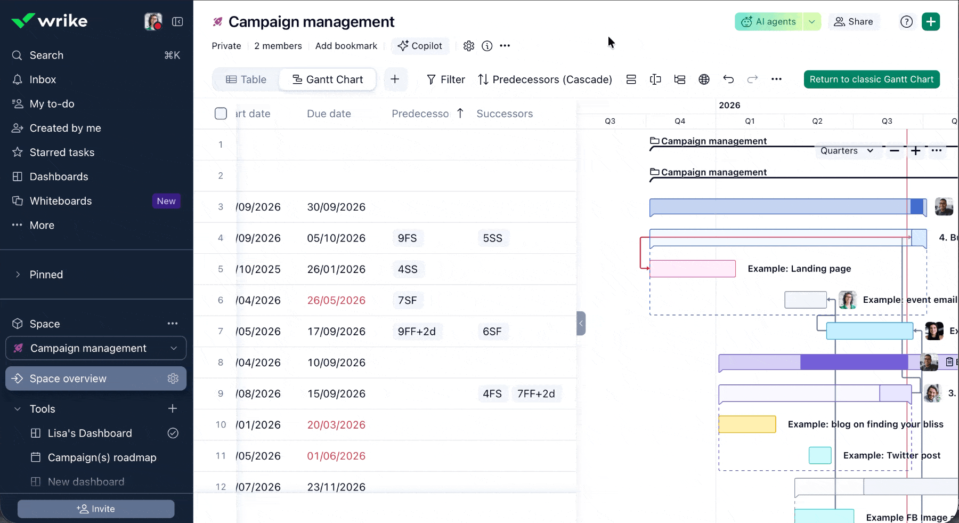Click the pink Landing page bar
The image size is (959, 523).
point(693,269)
